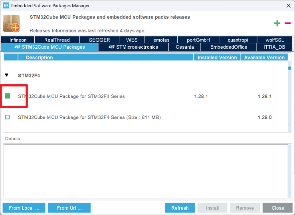Switch to the STMicroelectronics tab
The height and width of the screenshot is (215, 295).
[x=133, y=47]
